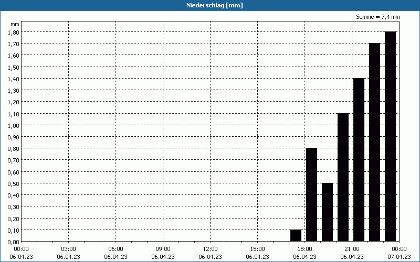Image resolution: width=420 pixels, height=262 pixels.
Task: Select the 0,70 y-axis label
Action: point(14,160)
